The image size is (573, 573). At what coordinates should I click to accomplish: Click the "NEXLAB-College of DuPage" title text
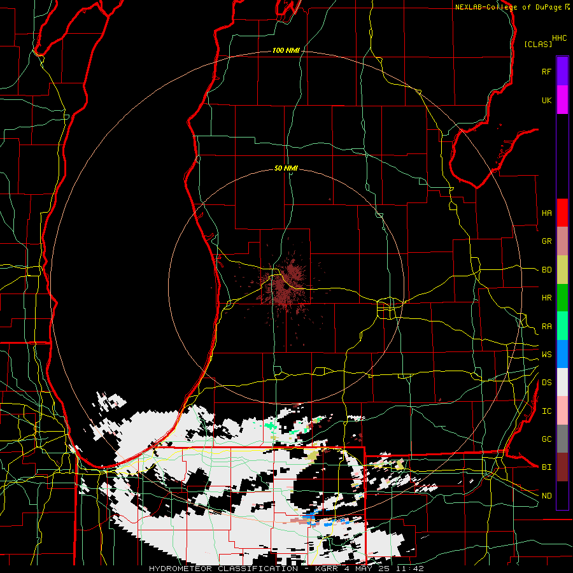[508, 7]
